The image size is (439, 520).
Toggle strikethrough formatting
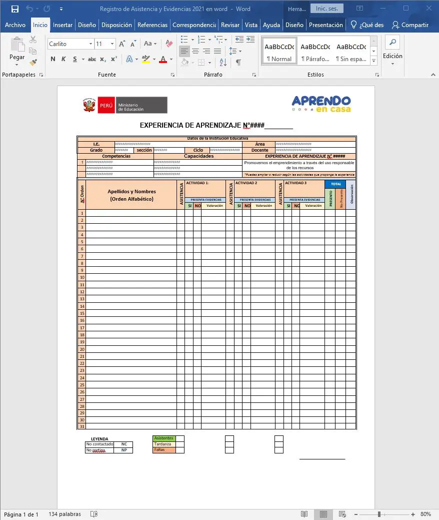92,59
